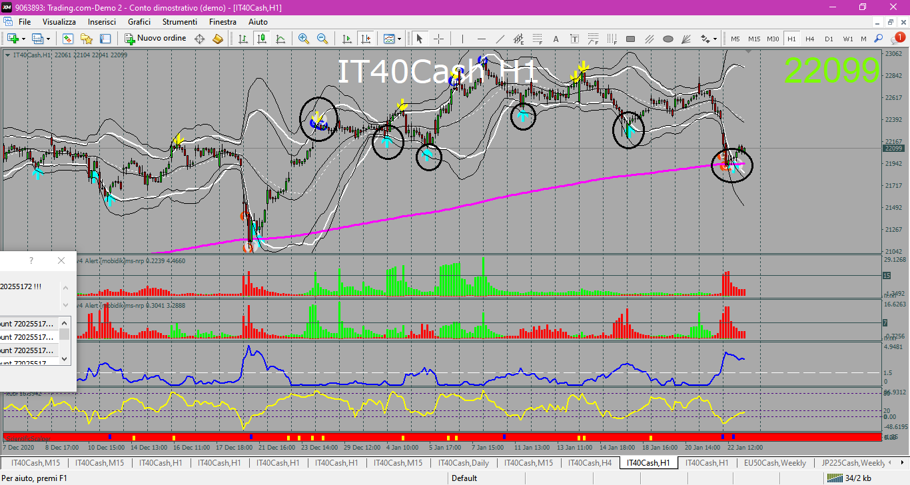Switch chart to bar chart
This screenshot has height=485, width=910.
coord(243,39)
